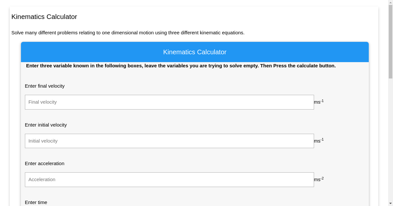Click the ms-2 unit beside the Acceleration box

point(318,179)
